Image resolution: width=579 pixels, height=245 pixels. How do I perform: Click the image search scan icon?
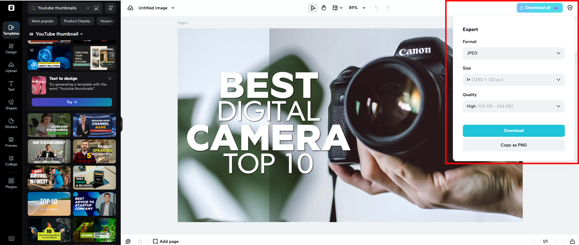pyautogui.click(x=97, y=8)
